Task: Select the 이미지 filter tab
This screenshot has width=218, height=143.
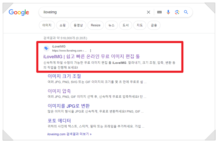Action: point(47,25)
